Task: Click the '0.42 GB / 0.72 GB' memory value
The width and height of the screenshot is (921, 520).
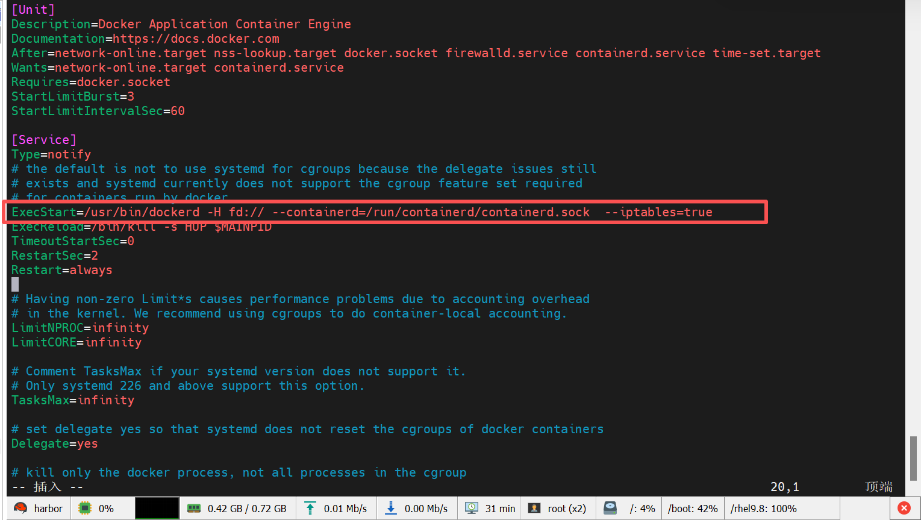Action: (x=247, y=509)
